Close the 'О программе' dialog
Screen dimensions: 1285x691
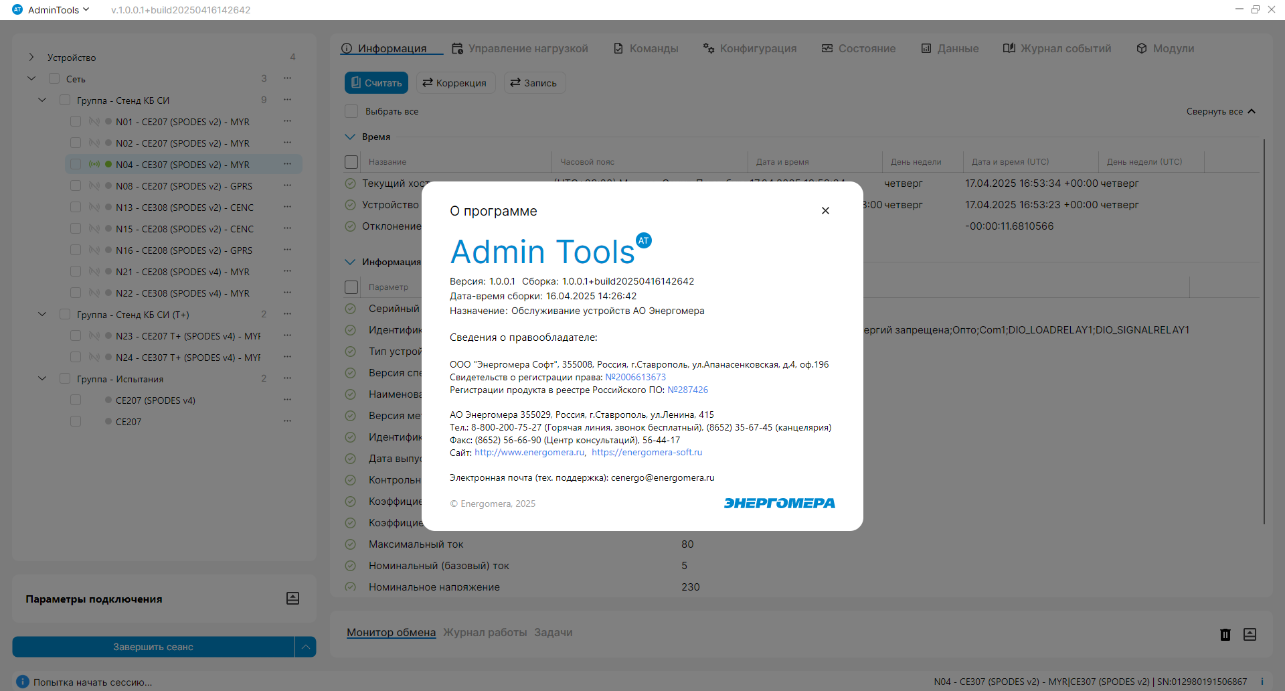click(x=825, y=210)
